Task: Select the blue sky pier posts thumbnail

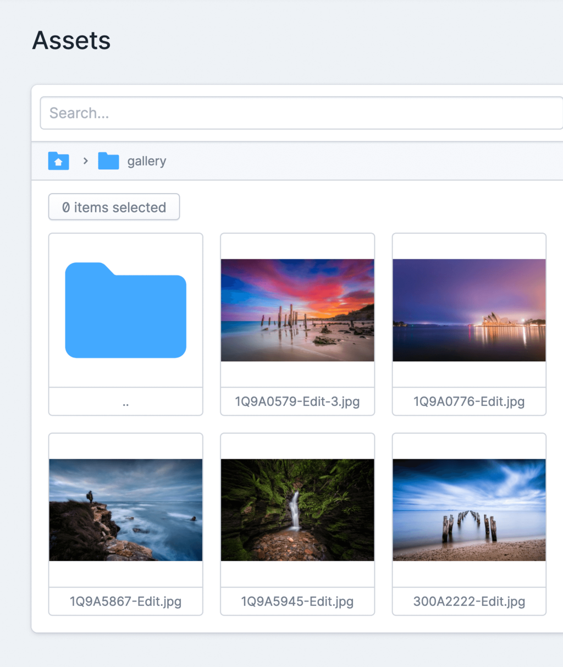Action: 469,510
